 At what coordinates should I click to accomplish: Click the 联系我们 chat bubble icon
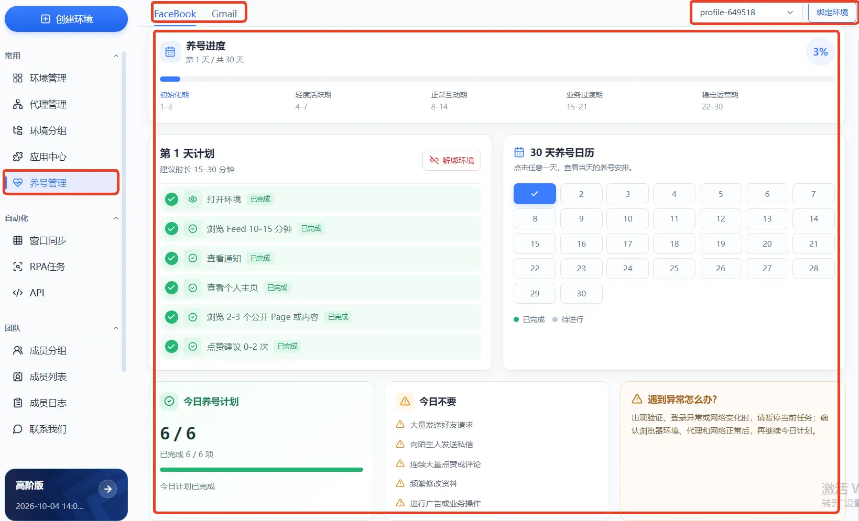pyautogui.click(x=18, y=429)
